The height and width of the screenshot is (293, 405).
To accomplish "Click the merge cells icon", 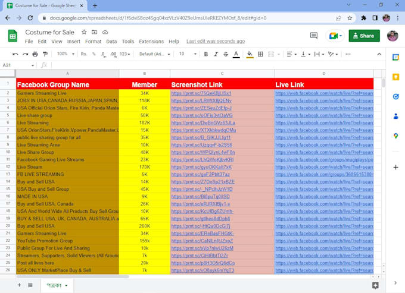I will 270,54.
